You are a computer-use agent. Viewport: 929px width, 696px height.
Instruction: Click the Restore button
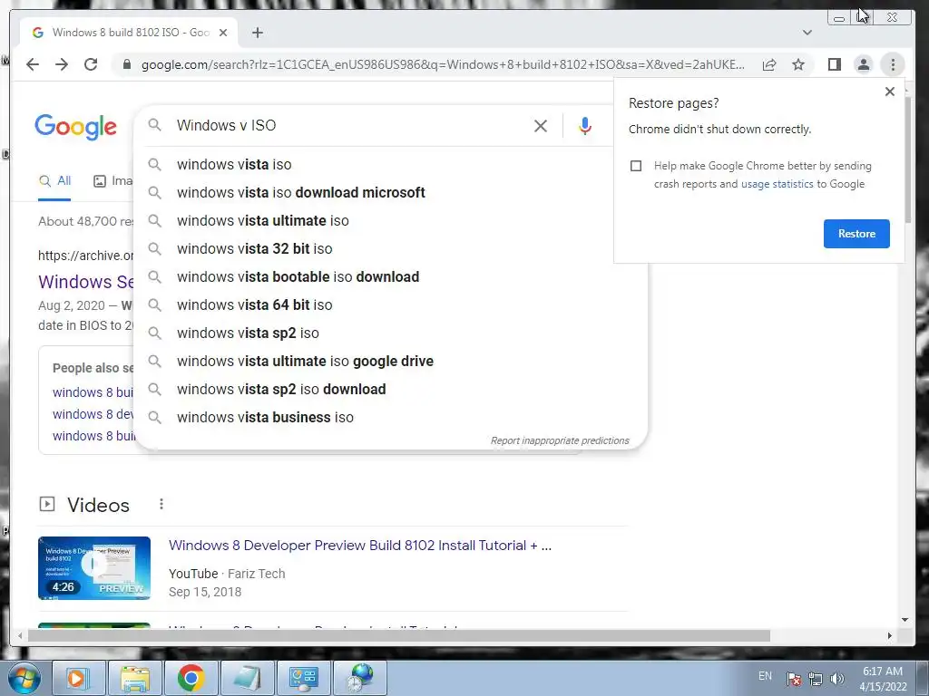click(856, 233)
